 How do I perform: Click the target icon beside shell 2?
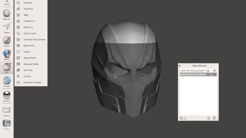tap(208, 74)
